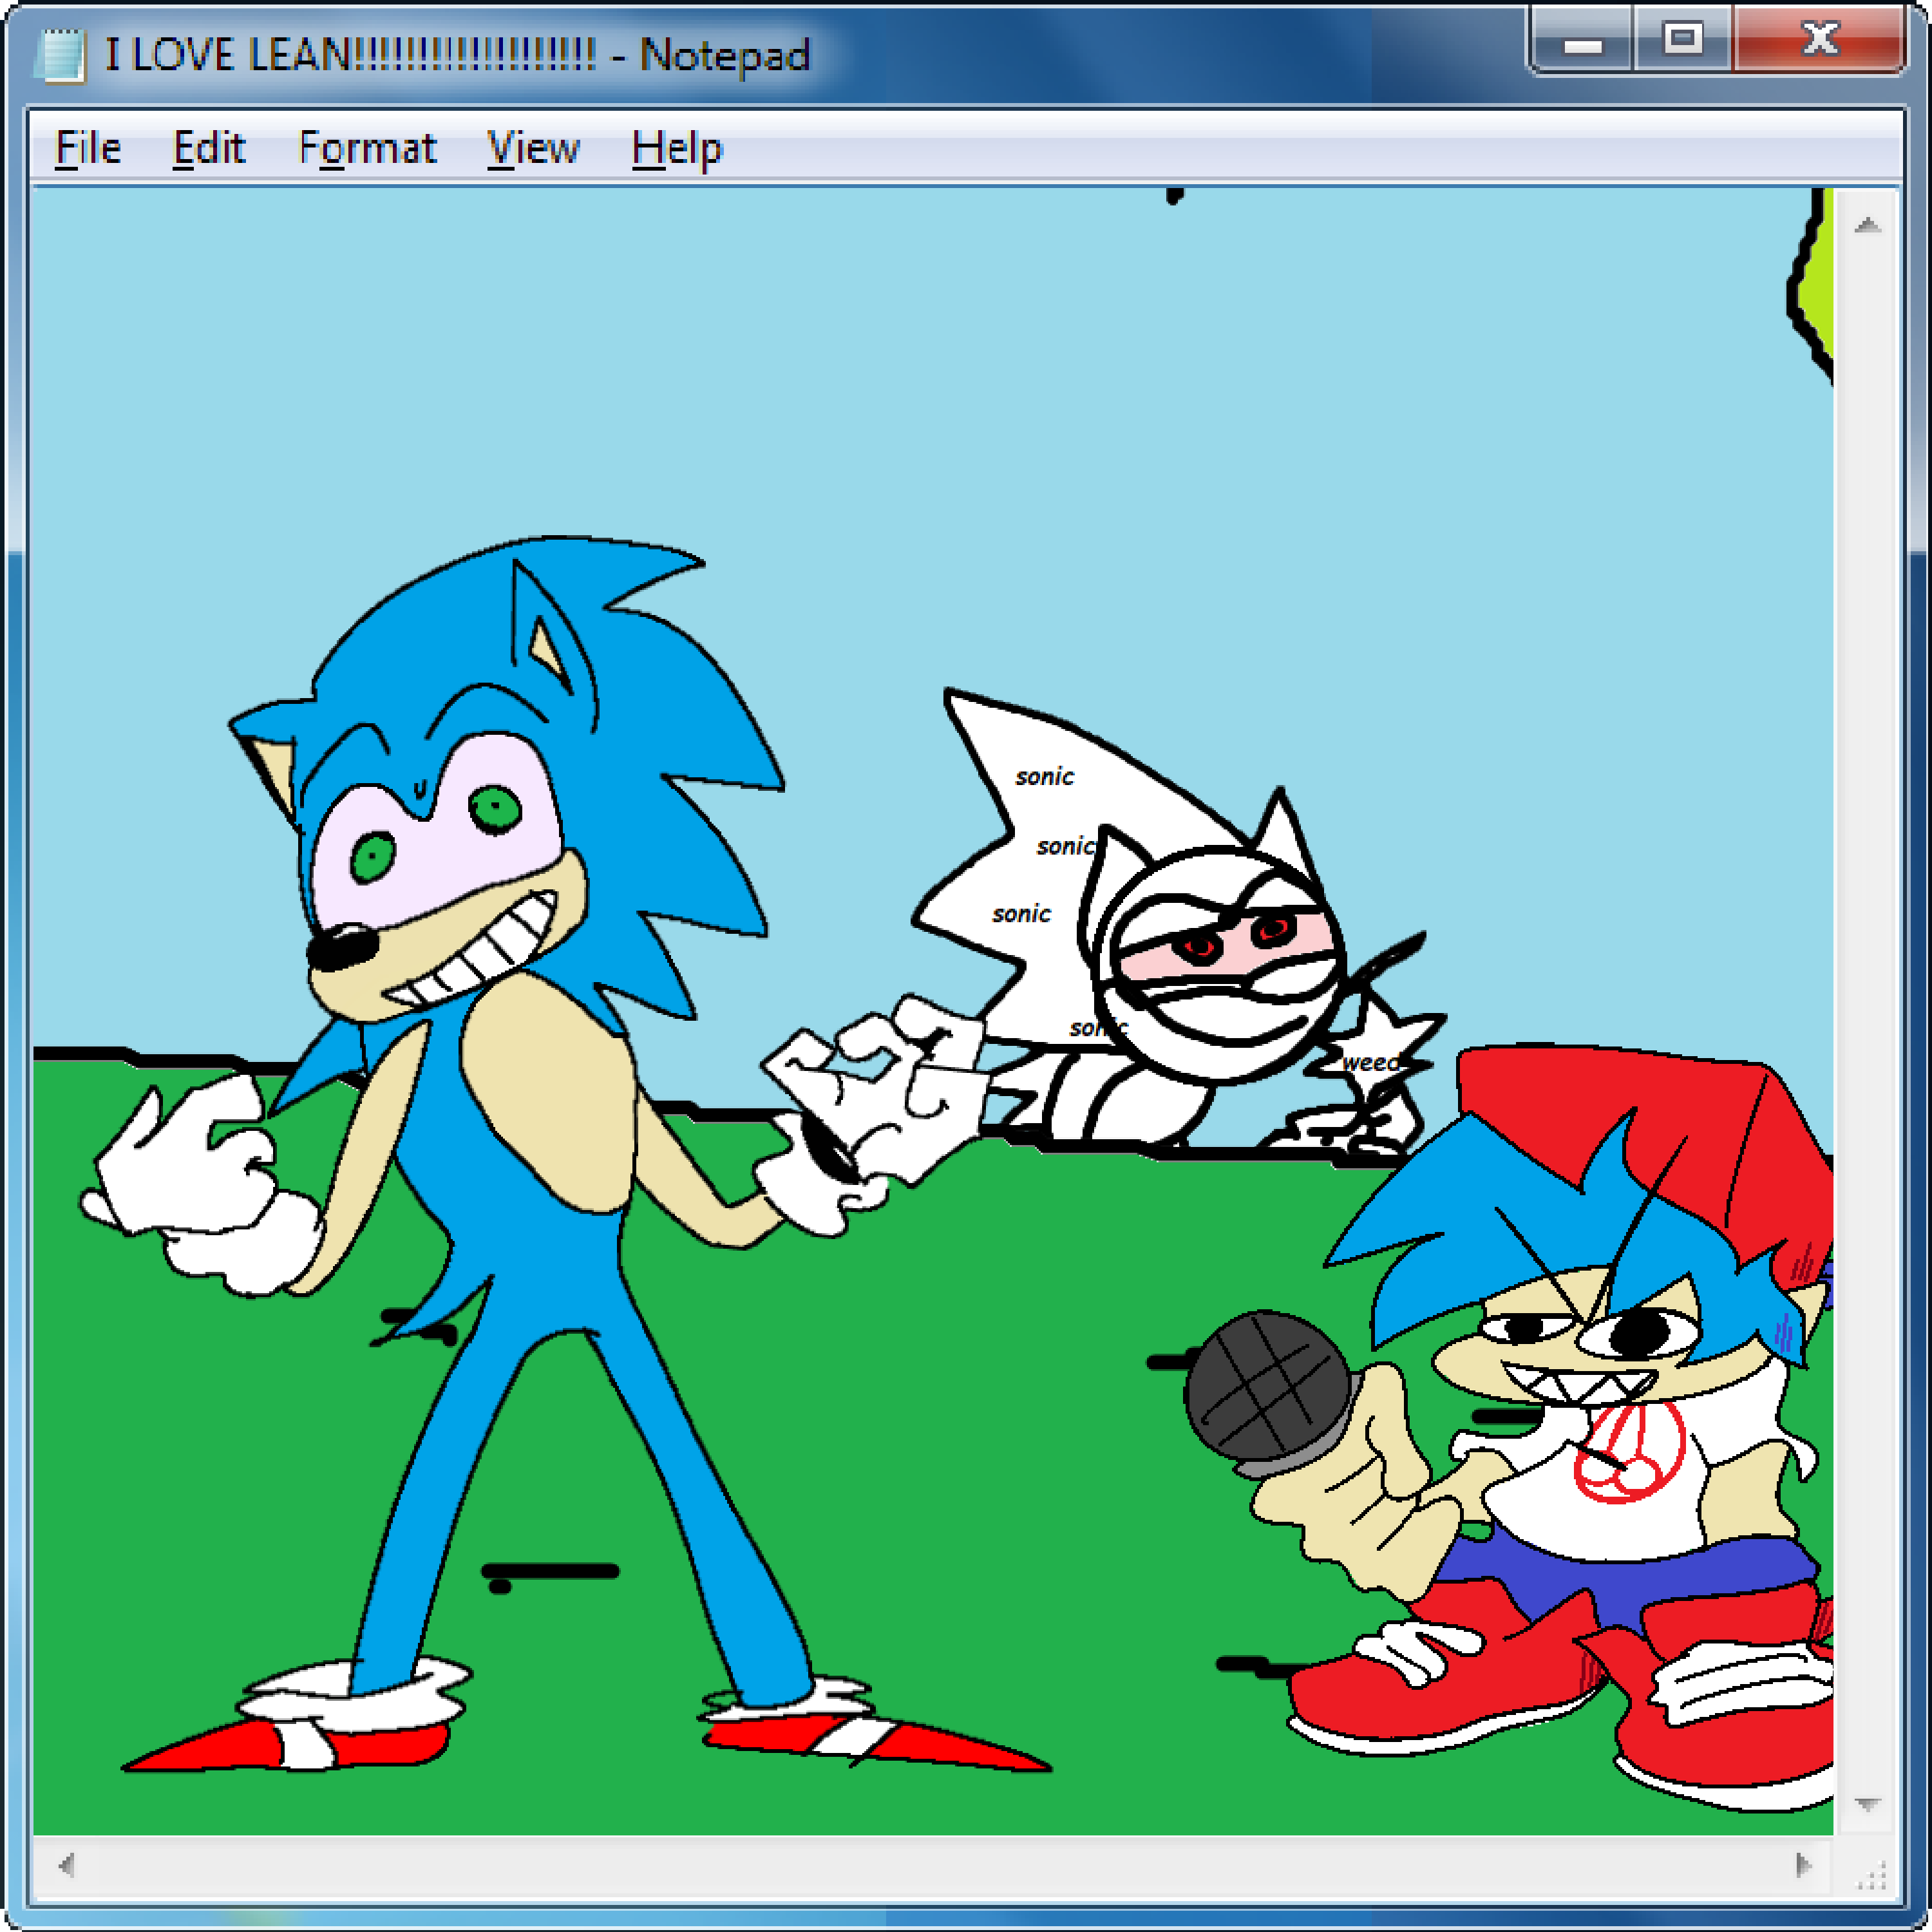The image size is (1932, 1932).
Task: Click the horizontal scrollbar track
Action: 930,1865
